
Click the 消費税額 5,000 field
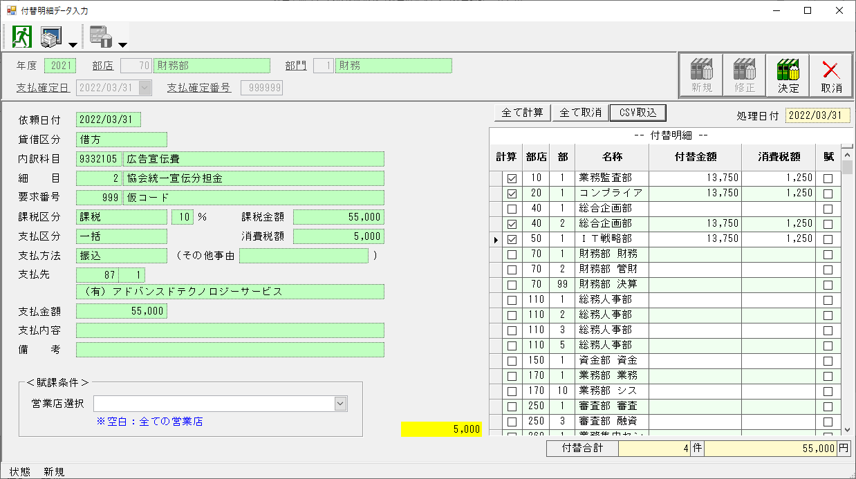click(x=339, y=236)
